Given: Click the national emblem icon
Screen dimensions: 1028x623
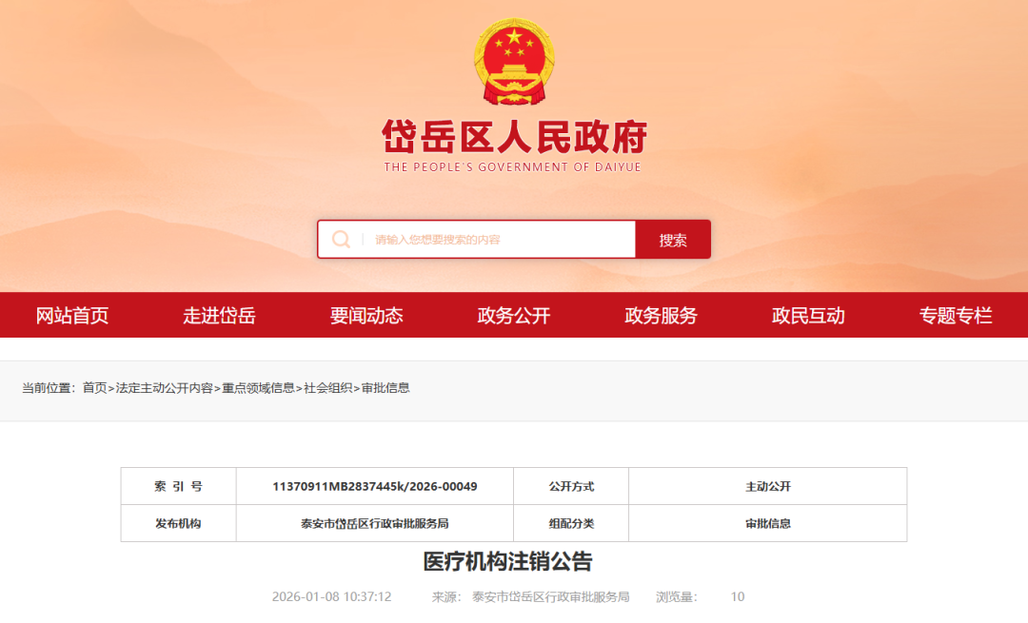Looking at the screenshot, I should click(x=514, y=62).
